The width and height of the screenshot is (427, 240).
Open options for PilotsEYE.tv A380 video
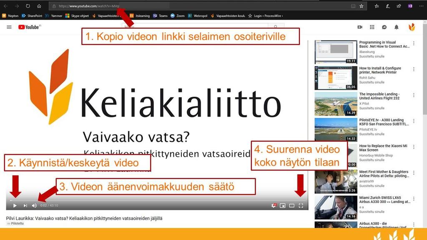pyautogui.click(x=414, y=121)
